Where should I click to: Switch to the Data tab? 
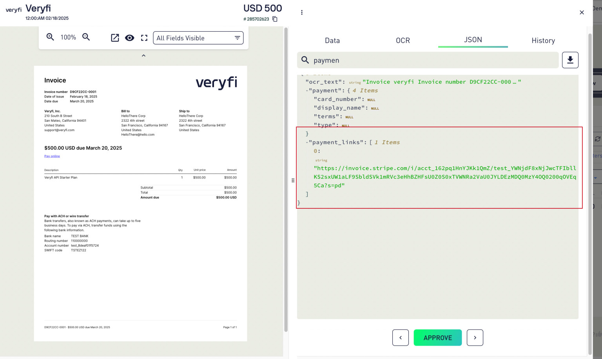[x=332, y=40]
